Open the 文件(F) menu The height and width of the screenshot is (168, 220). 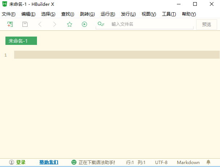(x=9, y=14)
